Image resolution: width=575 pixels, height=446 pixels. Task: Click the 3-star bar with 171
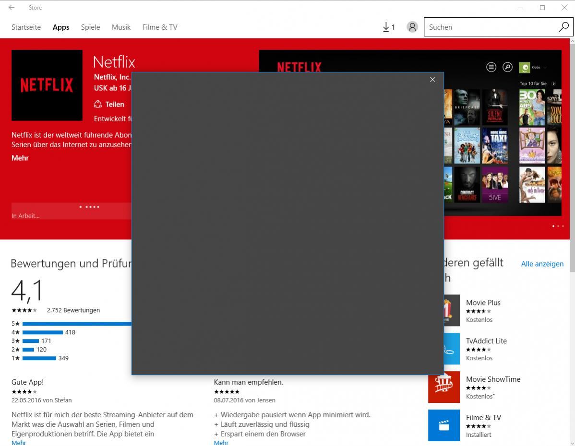(x=30, y=341)
